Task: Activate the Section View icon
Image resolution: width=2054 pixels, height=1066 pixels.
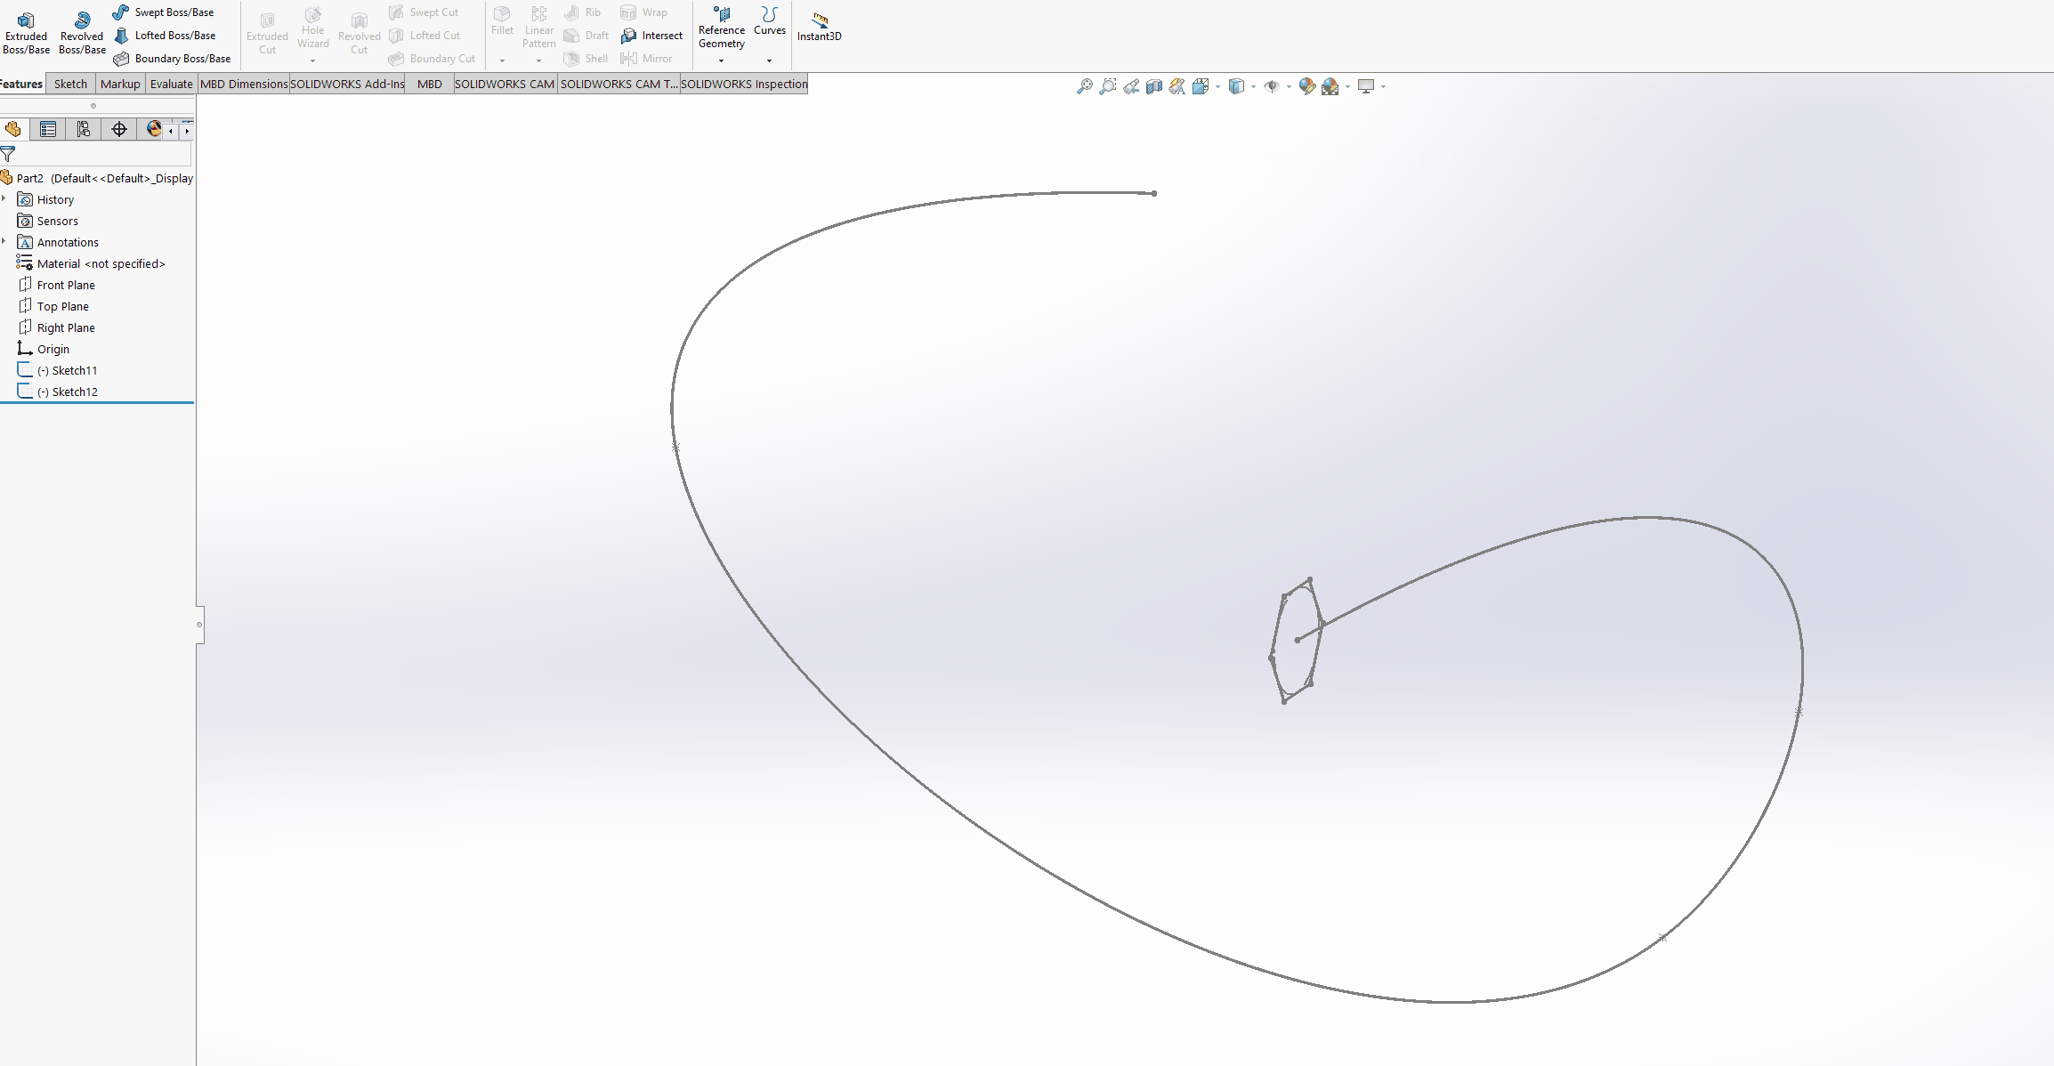Action: [x=1154, y=86]
